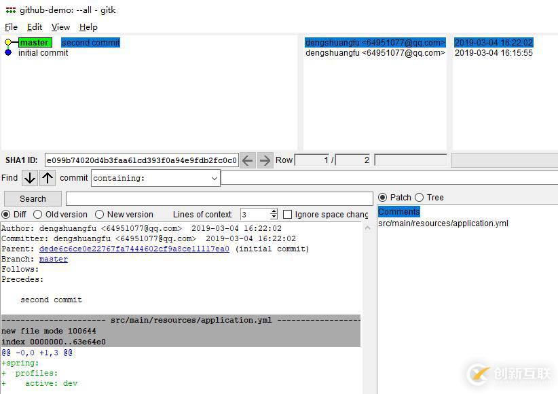Click the application.yml diff header bar

coord(181,320)
